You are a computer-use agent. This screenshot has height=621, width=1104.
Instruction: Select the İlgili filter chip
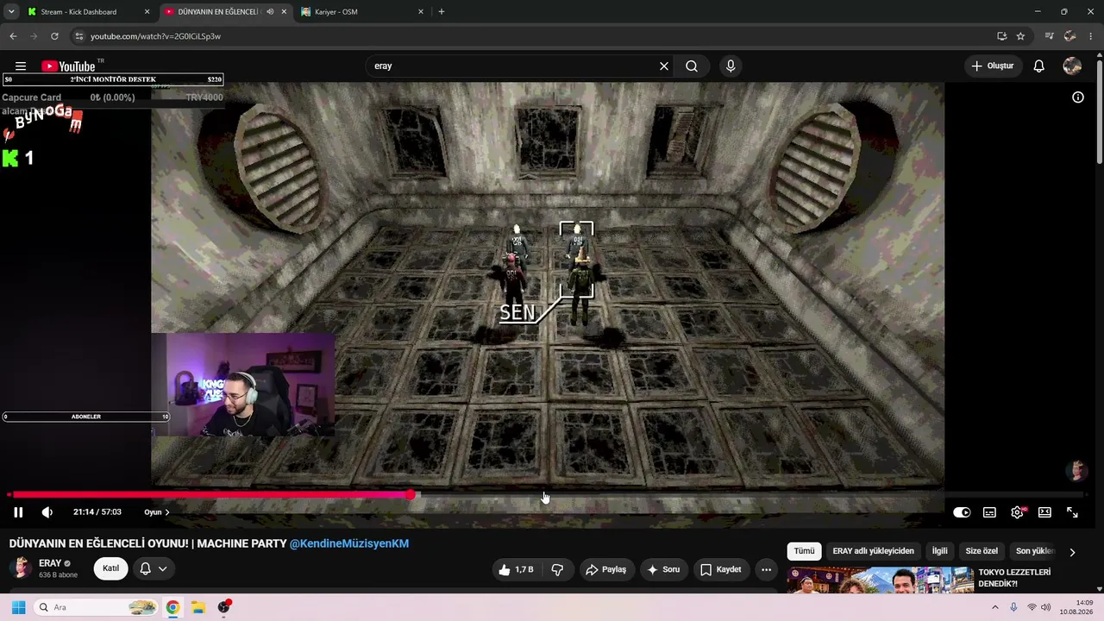pos(939,551)
